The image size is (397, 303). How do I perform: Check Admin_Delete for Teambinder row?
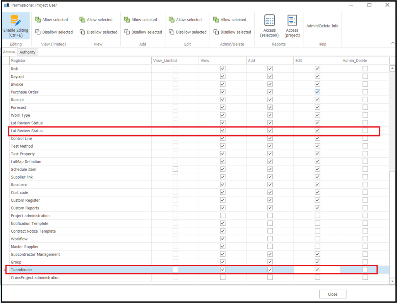click(365, 270)
